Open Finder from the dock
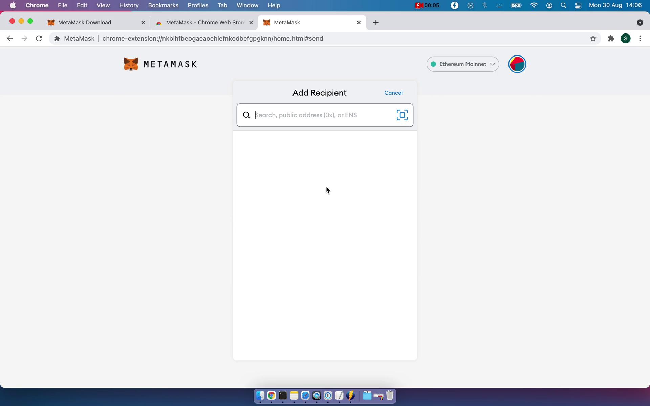650x406 pixels. (x=260, y=396)
